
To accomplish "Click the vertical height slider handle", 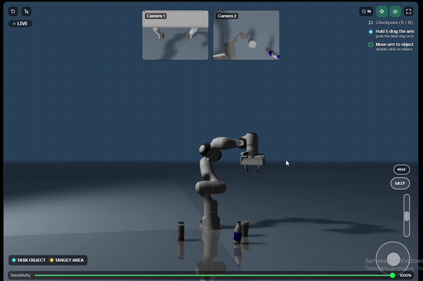I will point(407,216).
